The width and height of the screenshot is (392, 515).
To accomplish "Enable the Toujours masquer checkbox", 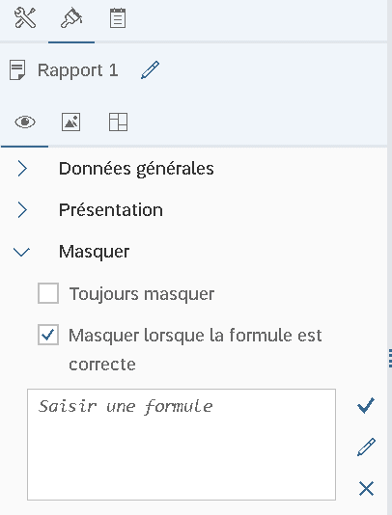I will coord(48,293).
